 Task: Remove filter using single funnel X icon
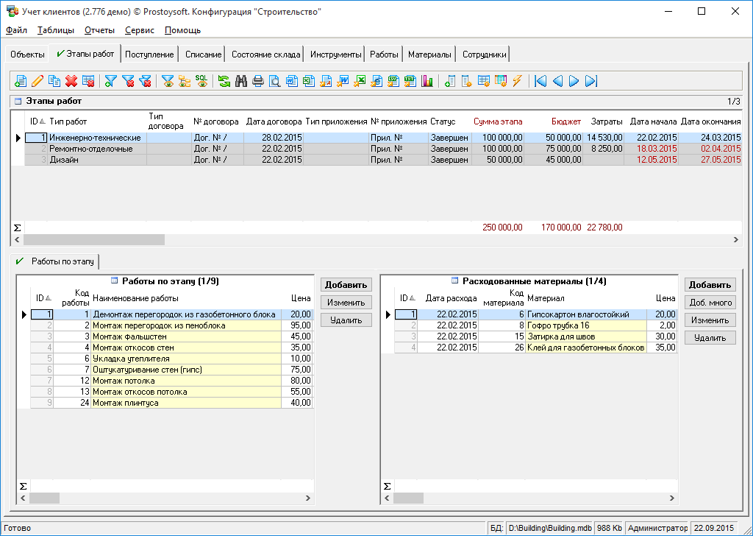[x=128, y=81]
